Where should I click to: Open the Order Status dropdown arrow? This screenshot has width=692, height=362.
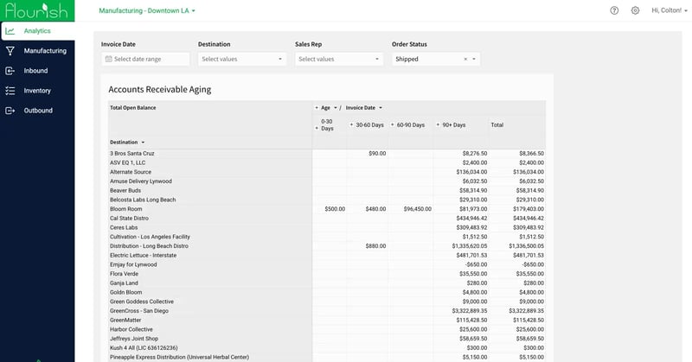pos(474,59)
